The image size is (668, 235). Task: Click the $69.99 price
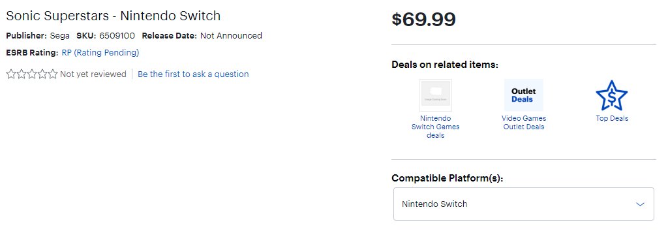coord(423,19)
